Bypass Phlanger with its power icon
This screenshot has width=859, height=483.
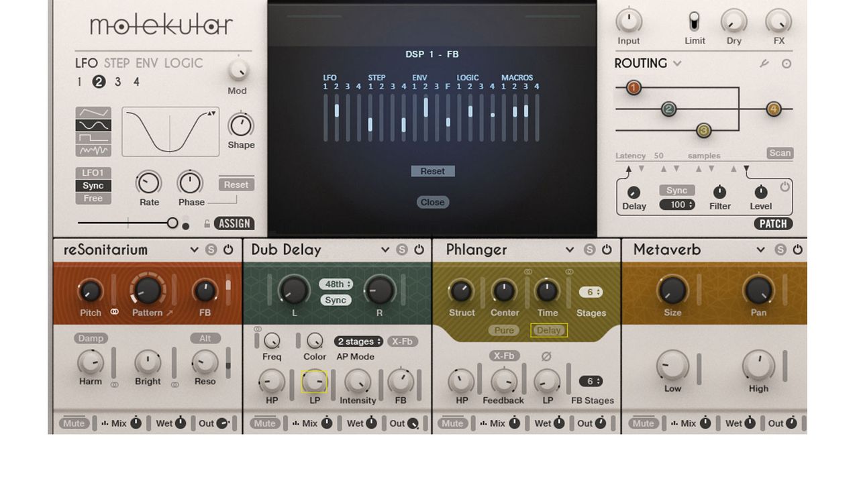607,250
